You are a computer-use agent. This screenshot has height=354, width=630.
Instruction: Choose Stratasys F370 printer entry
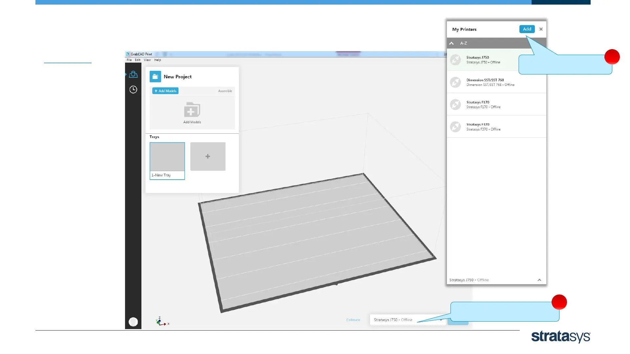(x=483, y=127)
